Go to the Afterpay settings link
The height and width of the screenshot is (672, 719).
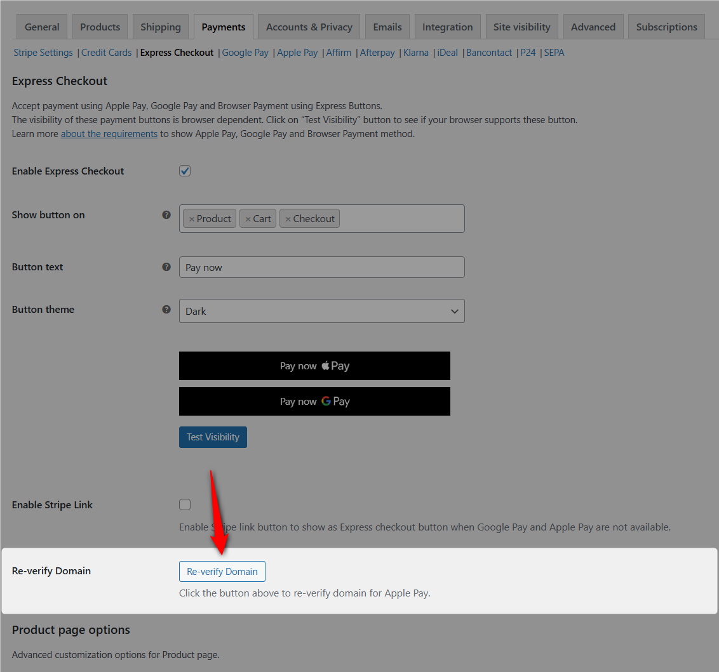pyautogui.click(x=377, y=53)
